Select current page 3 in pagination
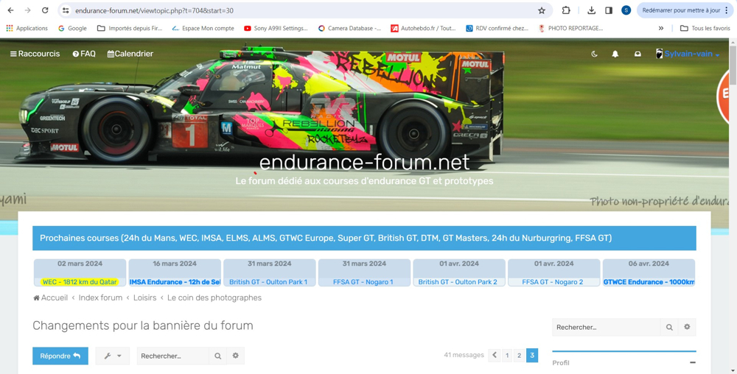 (x=532, y=356)
